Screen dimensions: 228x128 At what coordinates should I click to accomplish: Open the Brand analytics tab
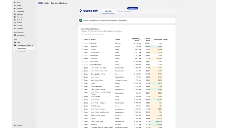[x=125, y=11]
